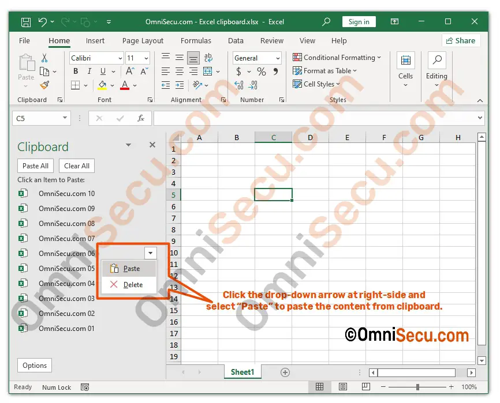The height and width of the screenshot is (403, 500).
Task: Toggle Bold formatting
Action: pyautogui.click(x=76, y=71)
